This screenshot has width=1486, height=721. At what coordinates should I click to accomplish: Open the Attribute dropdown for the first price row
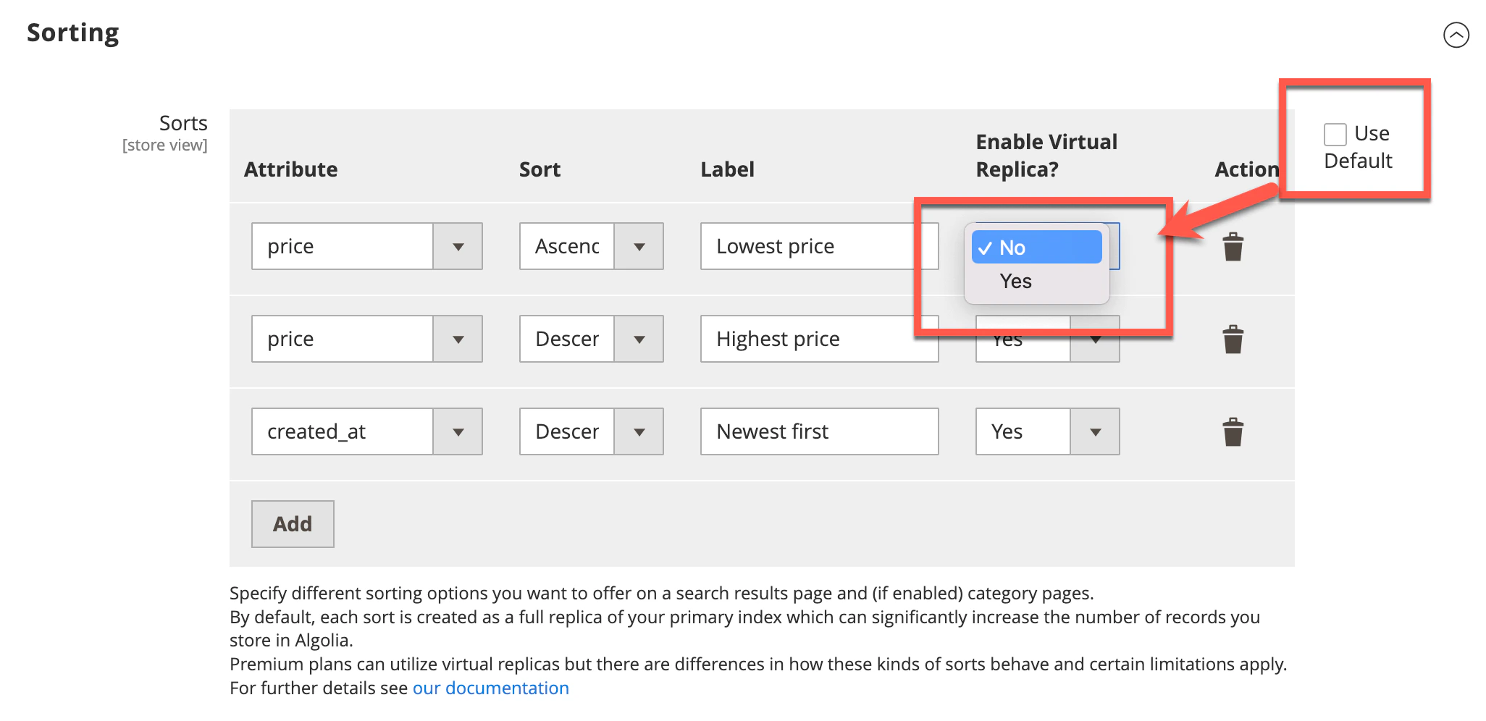[458, 246]
